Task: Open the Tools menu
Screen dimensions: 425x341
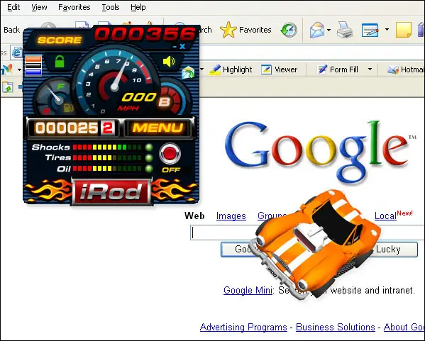Action: click(x=111, y=7)
